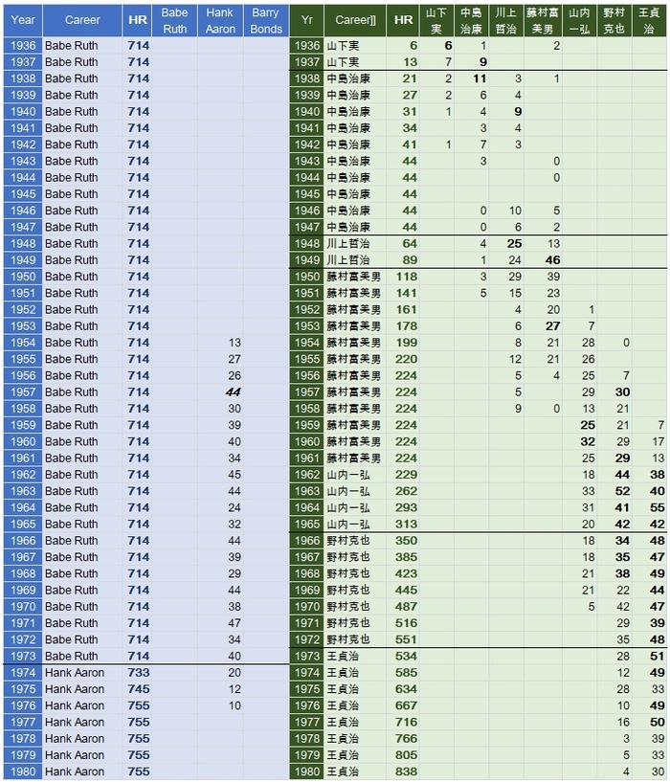Select the '川上哲治' column header
670x782 pixels.
pos(506,20)
